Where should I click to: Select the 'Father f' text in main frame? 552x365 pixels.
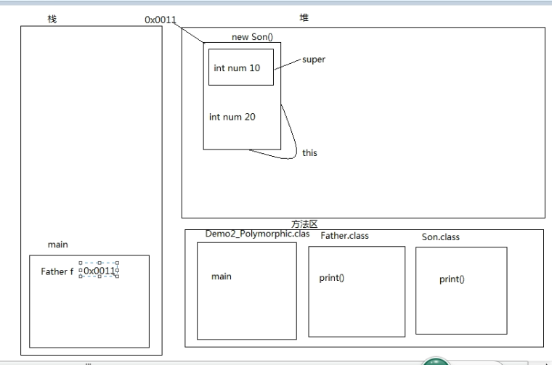tap(57, 271)
